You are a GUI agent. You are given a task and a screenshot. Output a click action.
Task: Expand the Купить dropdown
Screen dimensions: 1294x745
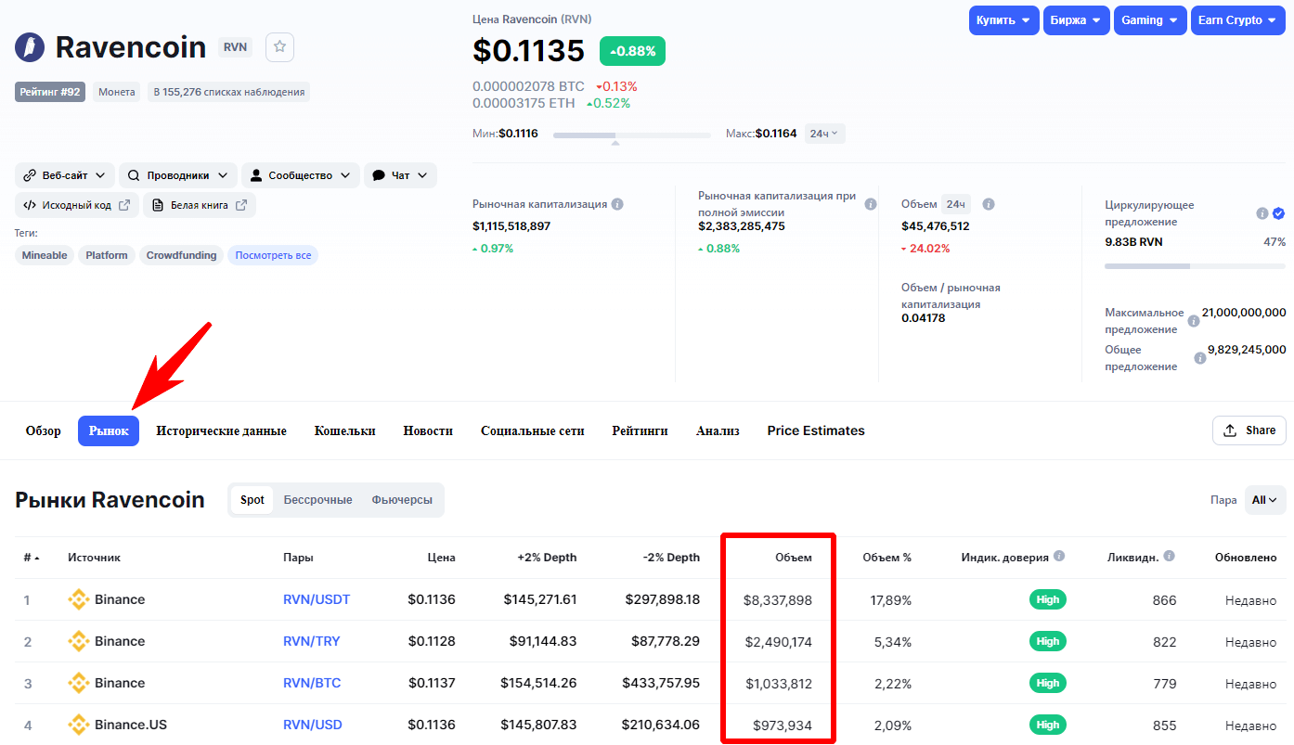pyautogui.click(x=1003, y=20)
